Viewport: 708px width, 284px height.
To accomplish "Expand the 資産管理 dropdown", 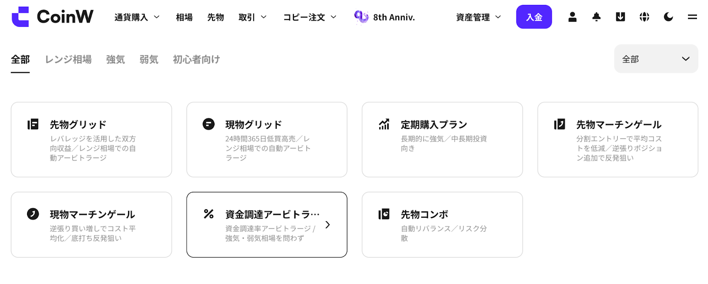I will point(478,17).
